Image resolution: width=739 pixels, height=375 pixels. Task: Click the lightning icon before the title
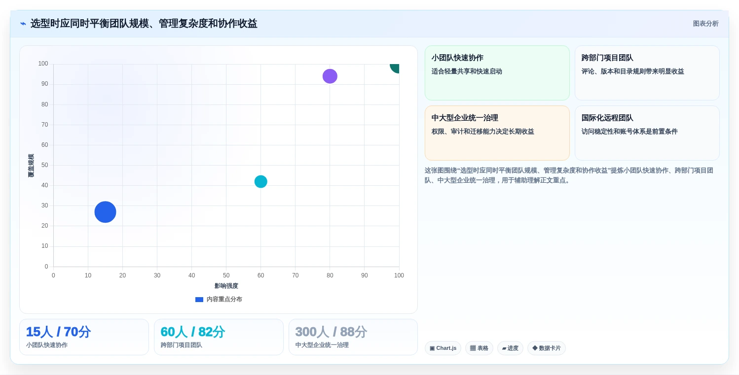tap(23, 24)
